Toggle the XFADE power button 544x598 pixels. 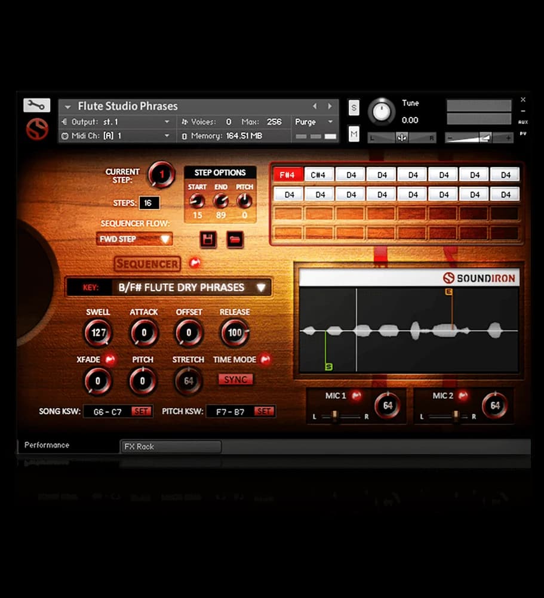[x=109, y=360]
